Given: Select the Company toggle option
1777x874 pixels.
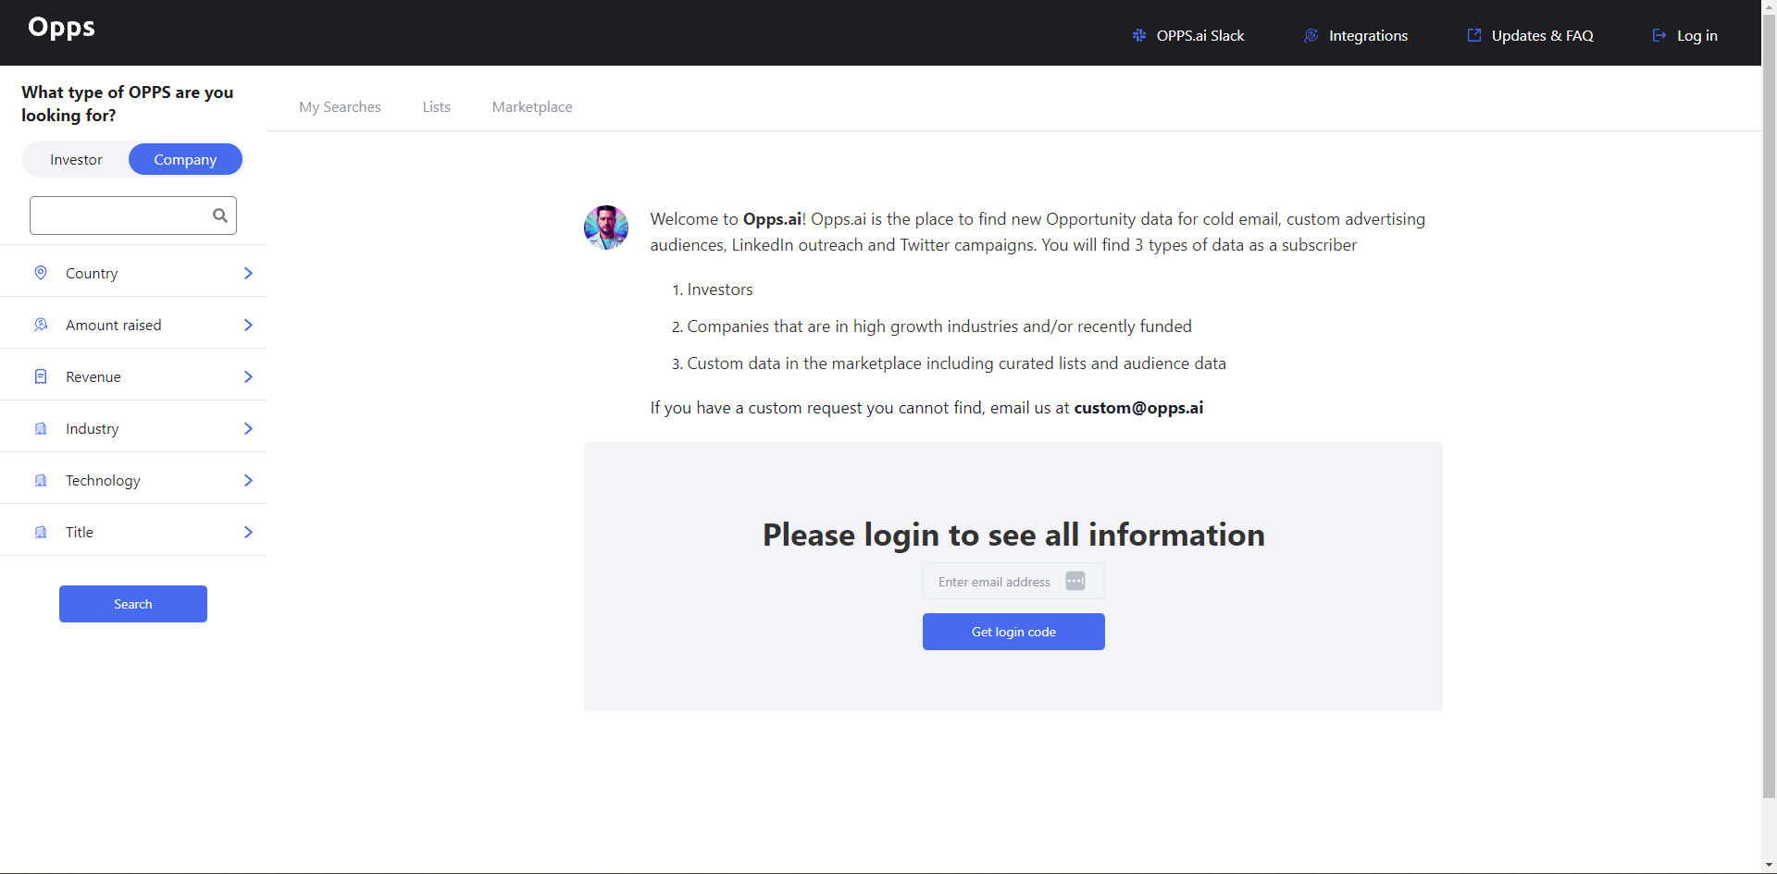Looking at the screenshot, I should click(x=185, y=159).
